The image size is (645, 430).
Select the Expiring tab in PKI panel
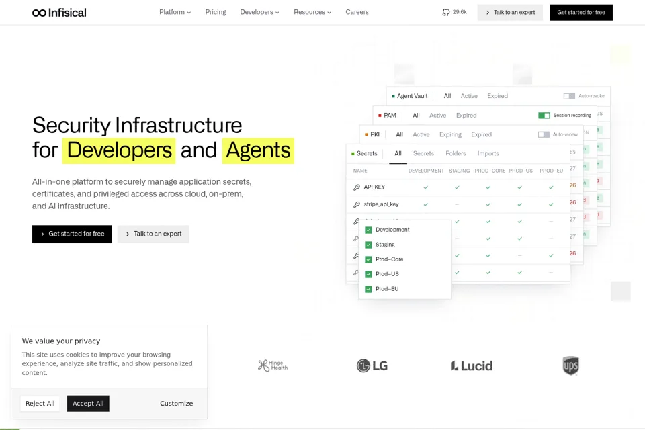450,134
